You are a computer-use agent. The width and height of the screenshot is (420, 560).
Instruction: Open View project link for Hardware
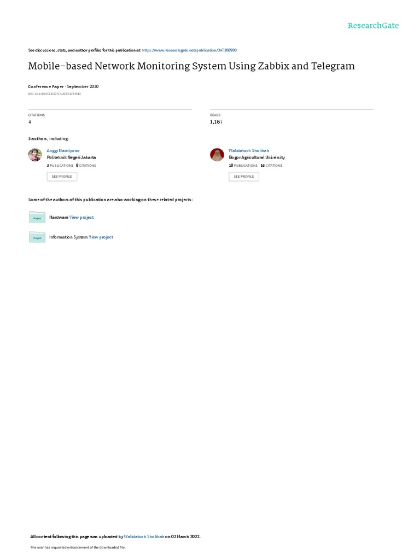click(81, 217)
